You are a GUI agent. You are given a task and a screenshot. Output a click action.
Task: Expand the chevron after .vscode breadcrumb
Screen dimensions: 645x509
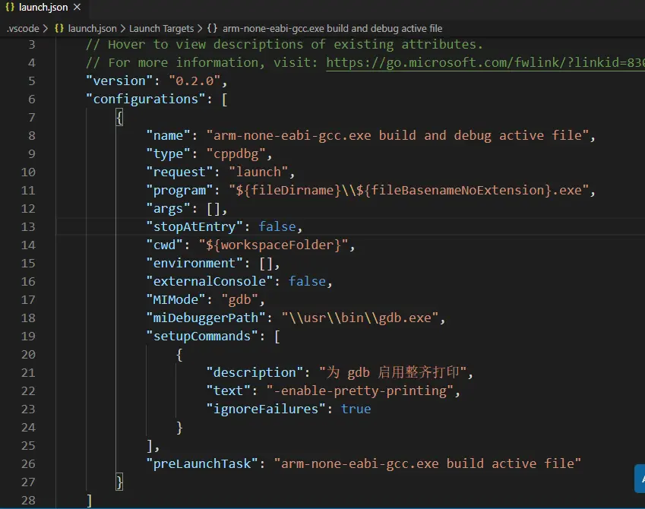[44, 28]
